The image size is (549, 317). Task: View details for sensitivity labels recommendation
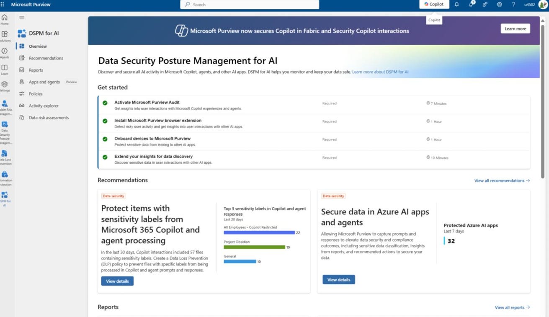tap(117, 281)
